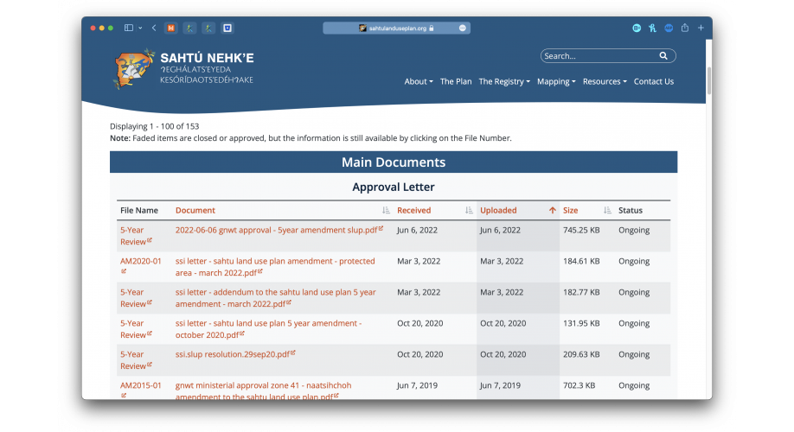Open ssi letter 5 year amendment october 2020 PDF
Screen dimensions: 794x432
(x=268, y=329)
